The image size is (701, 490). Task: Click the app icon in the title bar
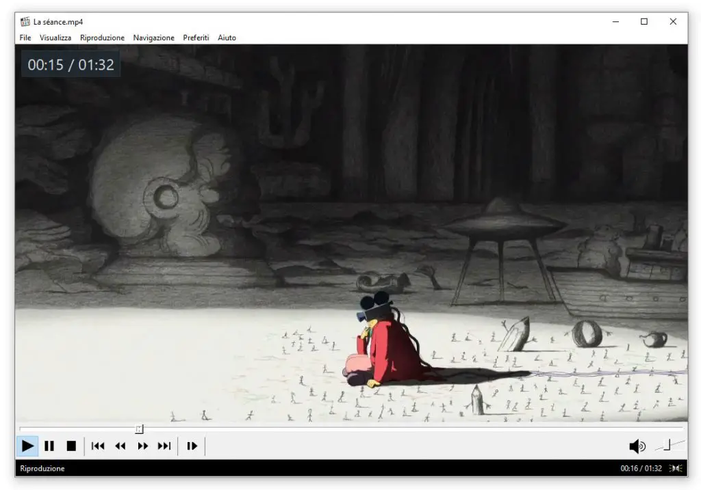(x=25, y=21)
